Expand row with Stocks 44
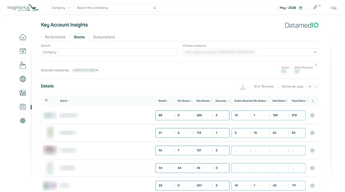This screenshot has height=192, width=345. pos(312,168)
